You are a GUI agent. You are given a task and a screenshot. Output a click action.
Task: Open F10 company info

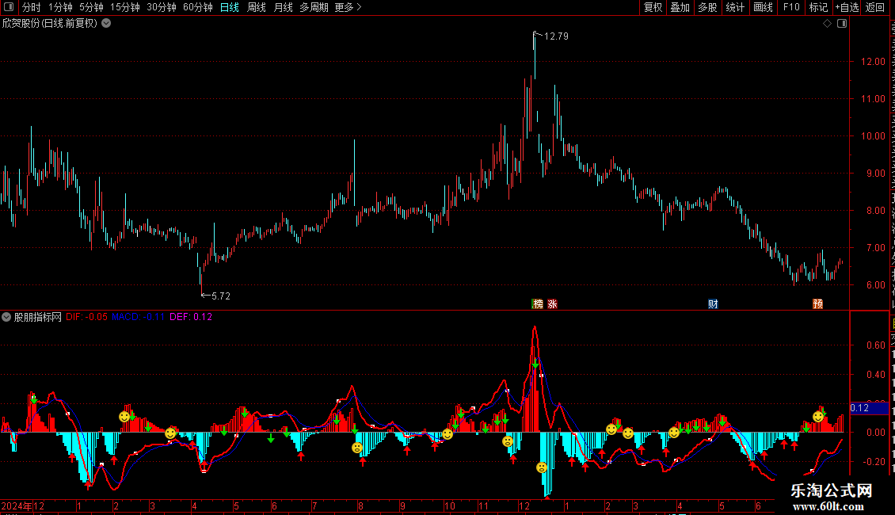(791, 7)
